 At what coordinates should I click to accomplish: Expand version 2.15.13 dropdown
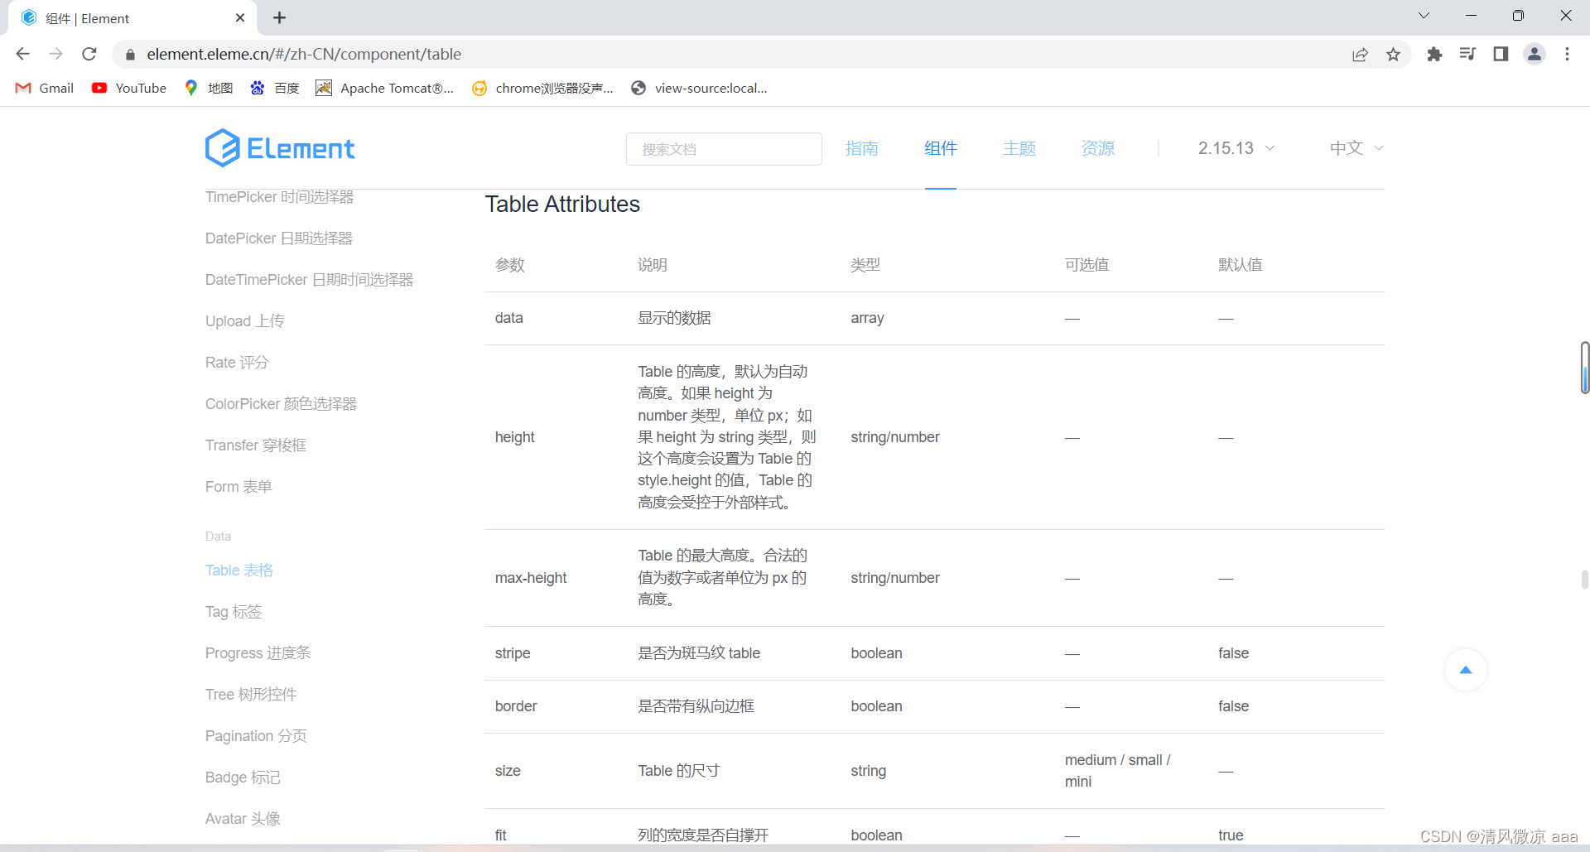[1236, 148]
